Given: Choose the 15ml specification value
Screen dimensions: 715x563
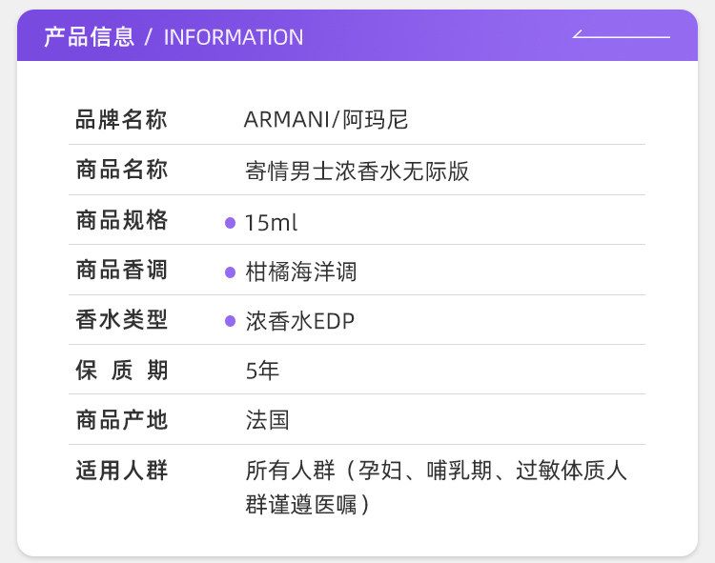Looking at the screenshot, I should tap(272, 223).
